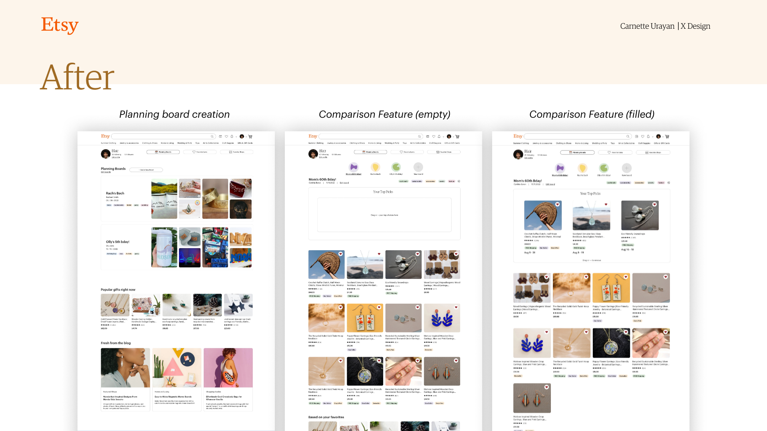
Task: Click the gray New board plus icon in empty comparison screen
Action: tap(418, 167)
